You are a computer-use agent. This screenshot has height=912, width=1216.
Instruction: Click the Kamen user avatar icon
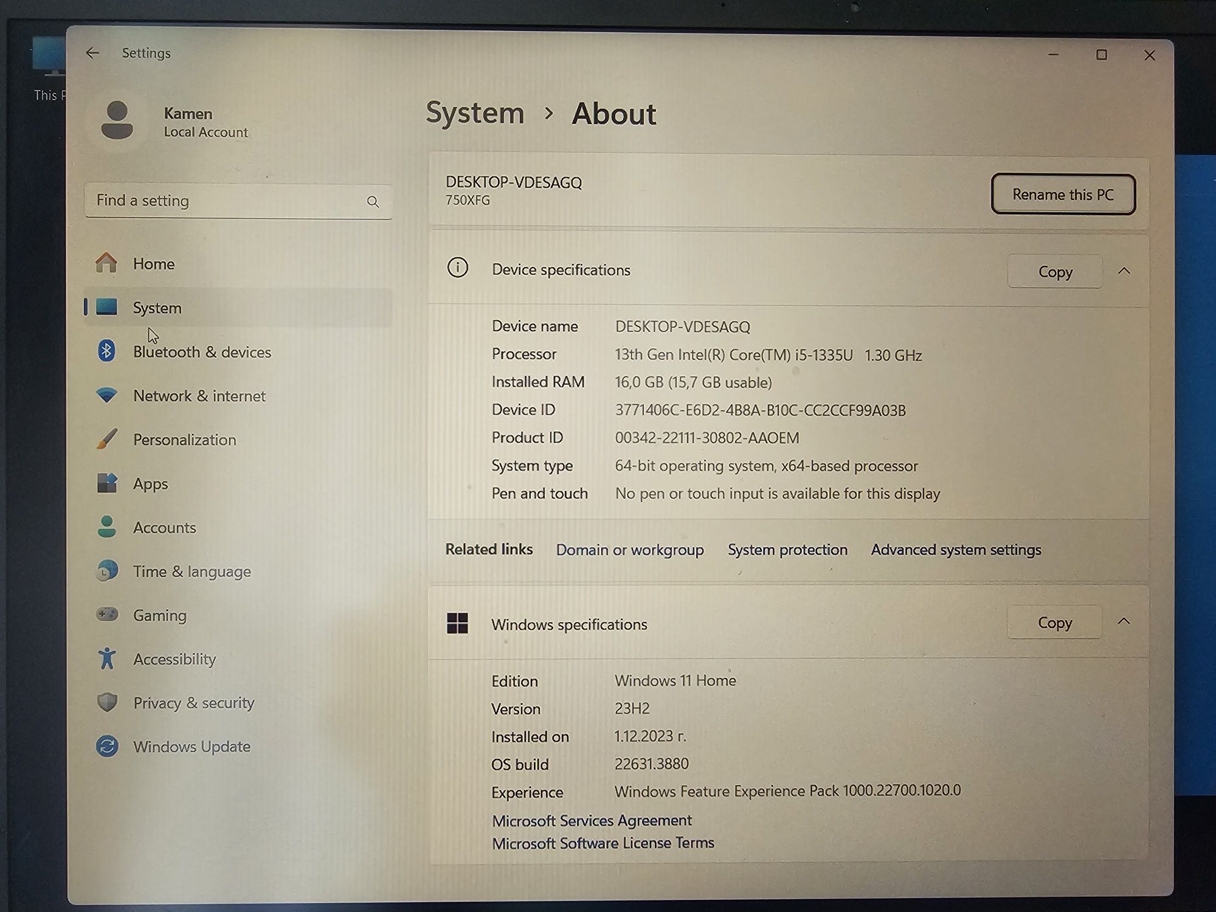point(117,120)
